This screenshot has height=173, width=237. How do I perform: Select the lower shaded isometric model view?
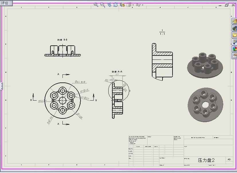click(205, 105)
